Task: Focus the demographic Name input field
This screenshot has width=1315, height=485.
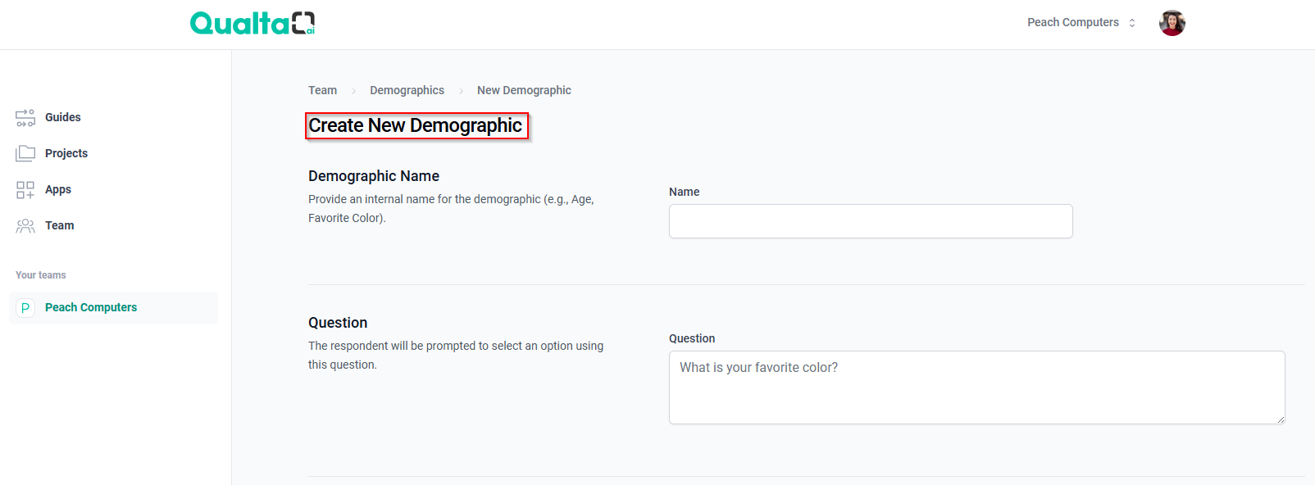Action: [871, 221]
